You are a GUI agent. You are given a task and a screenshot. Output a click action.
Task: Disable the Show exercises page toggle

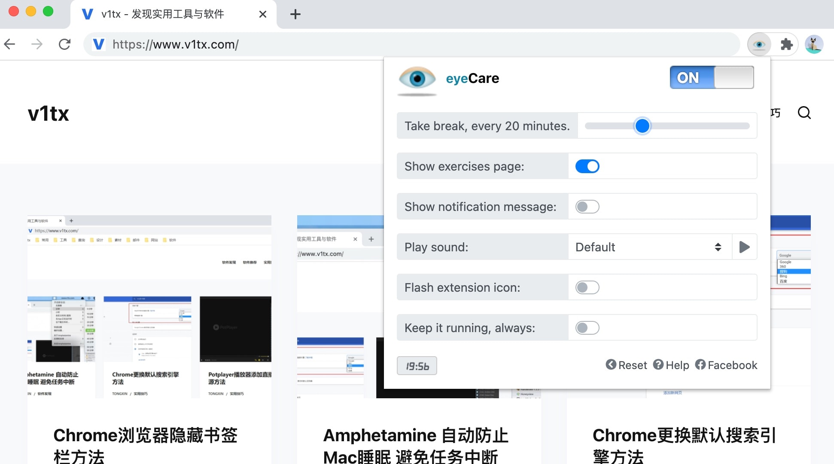click(587, 166)
